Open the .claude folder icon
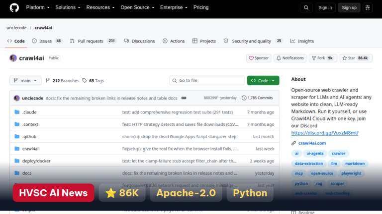The width and height of the screenshot is (382, 214). tap(17, 112)
